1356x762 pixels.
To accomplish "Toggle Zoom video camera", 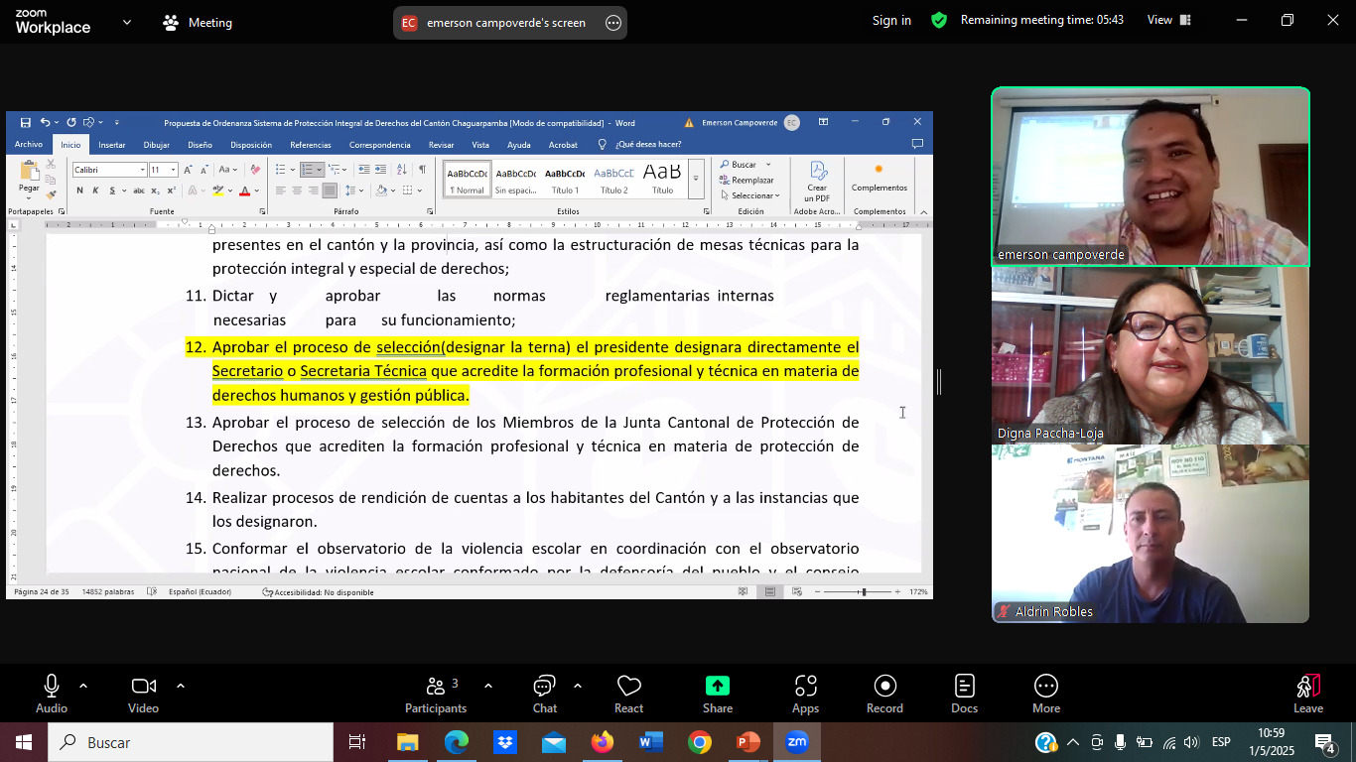I will [143, 695].
